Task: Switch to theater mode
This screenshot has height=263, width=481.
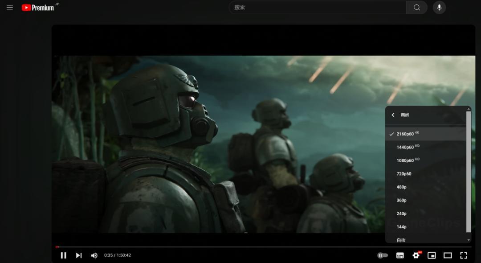Action: pyautogui.click(x=448, y=255)
